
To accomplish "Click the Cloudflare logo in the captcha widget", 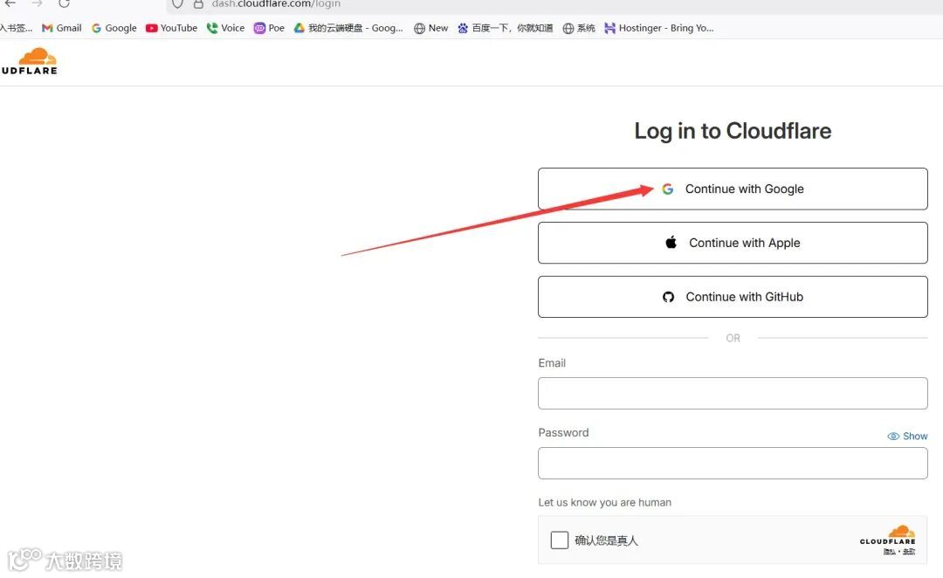I will click(888, 534).
